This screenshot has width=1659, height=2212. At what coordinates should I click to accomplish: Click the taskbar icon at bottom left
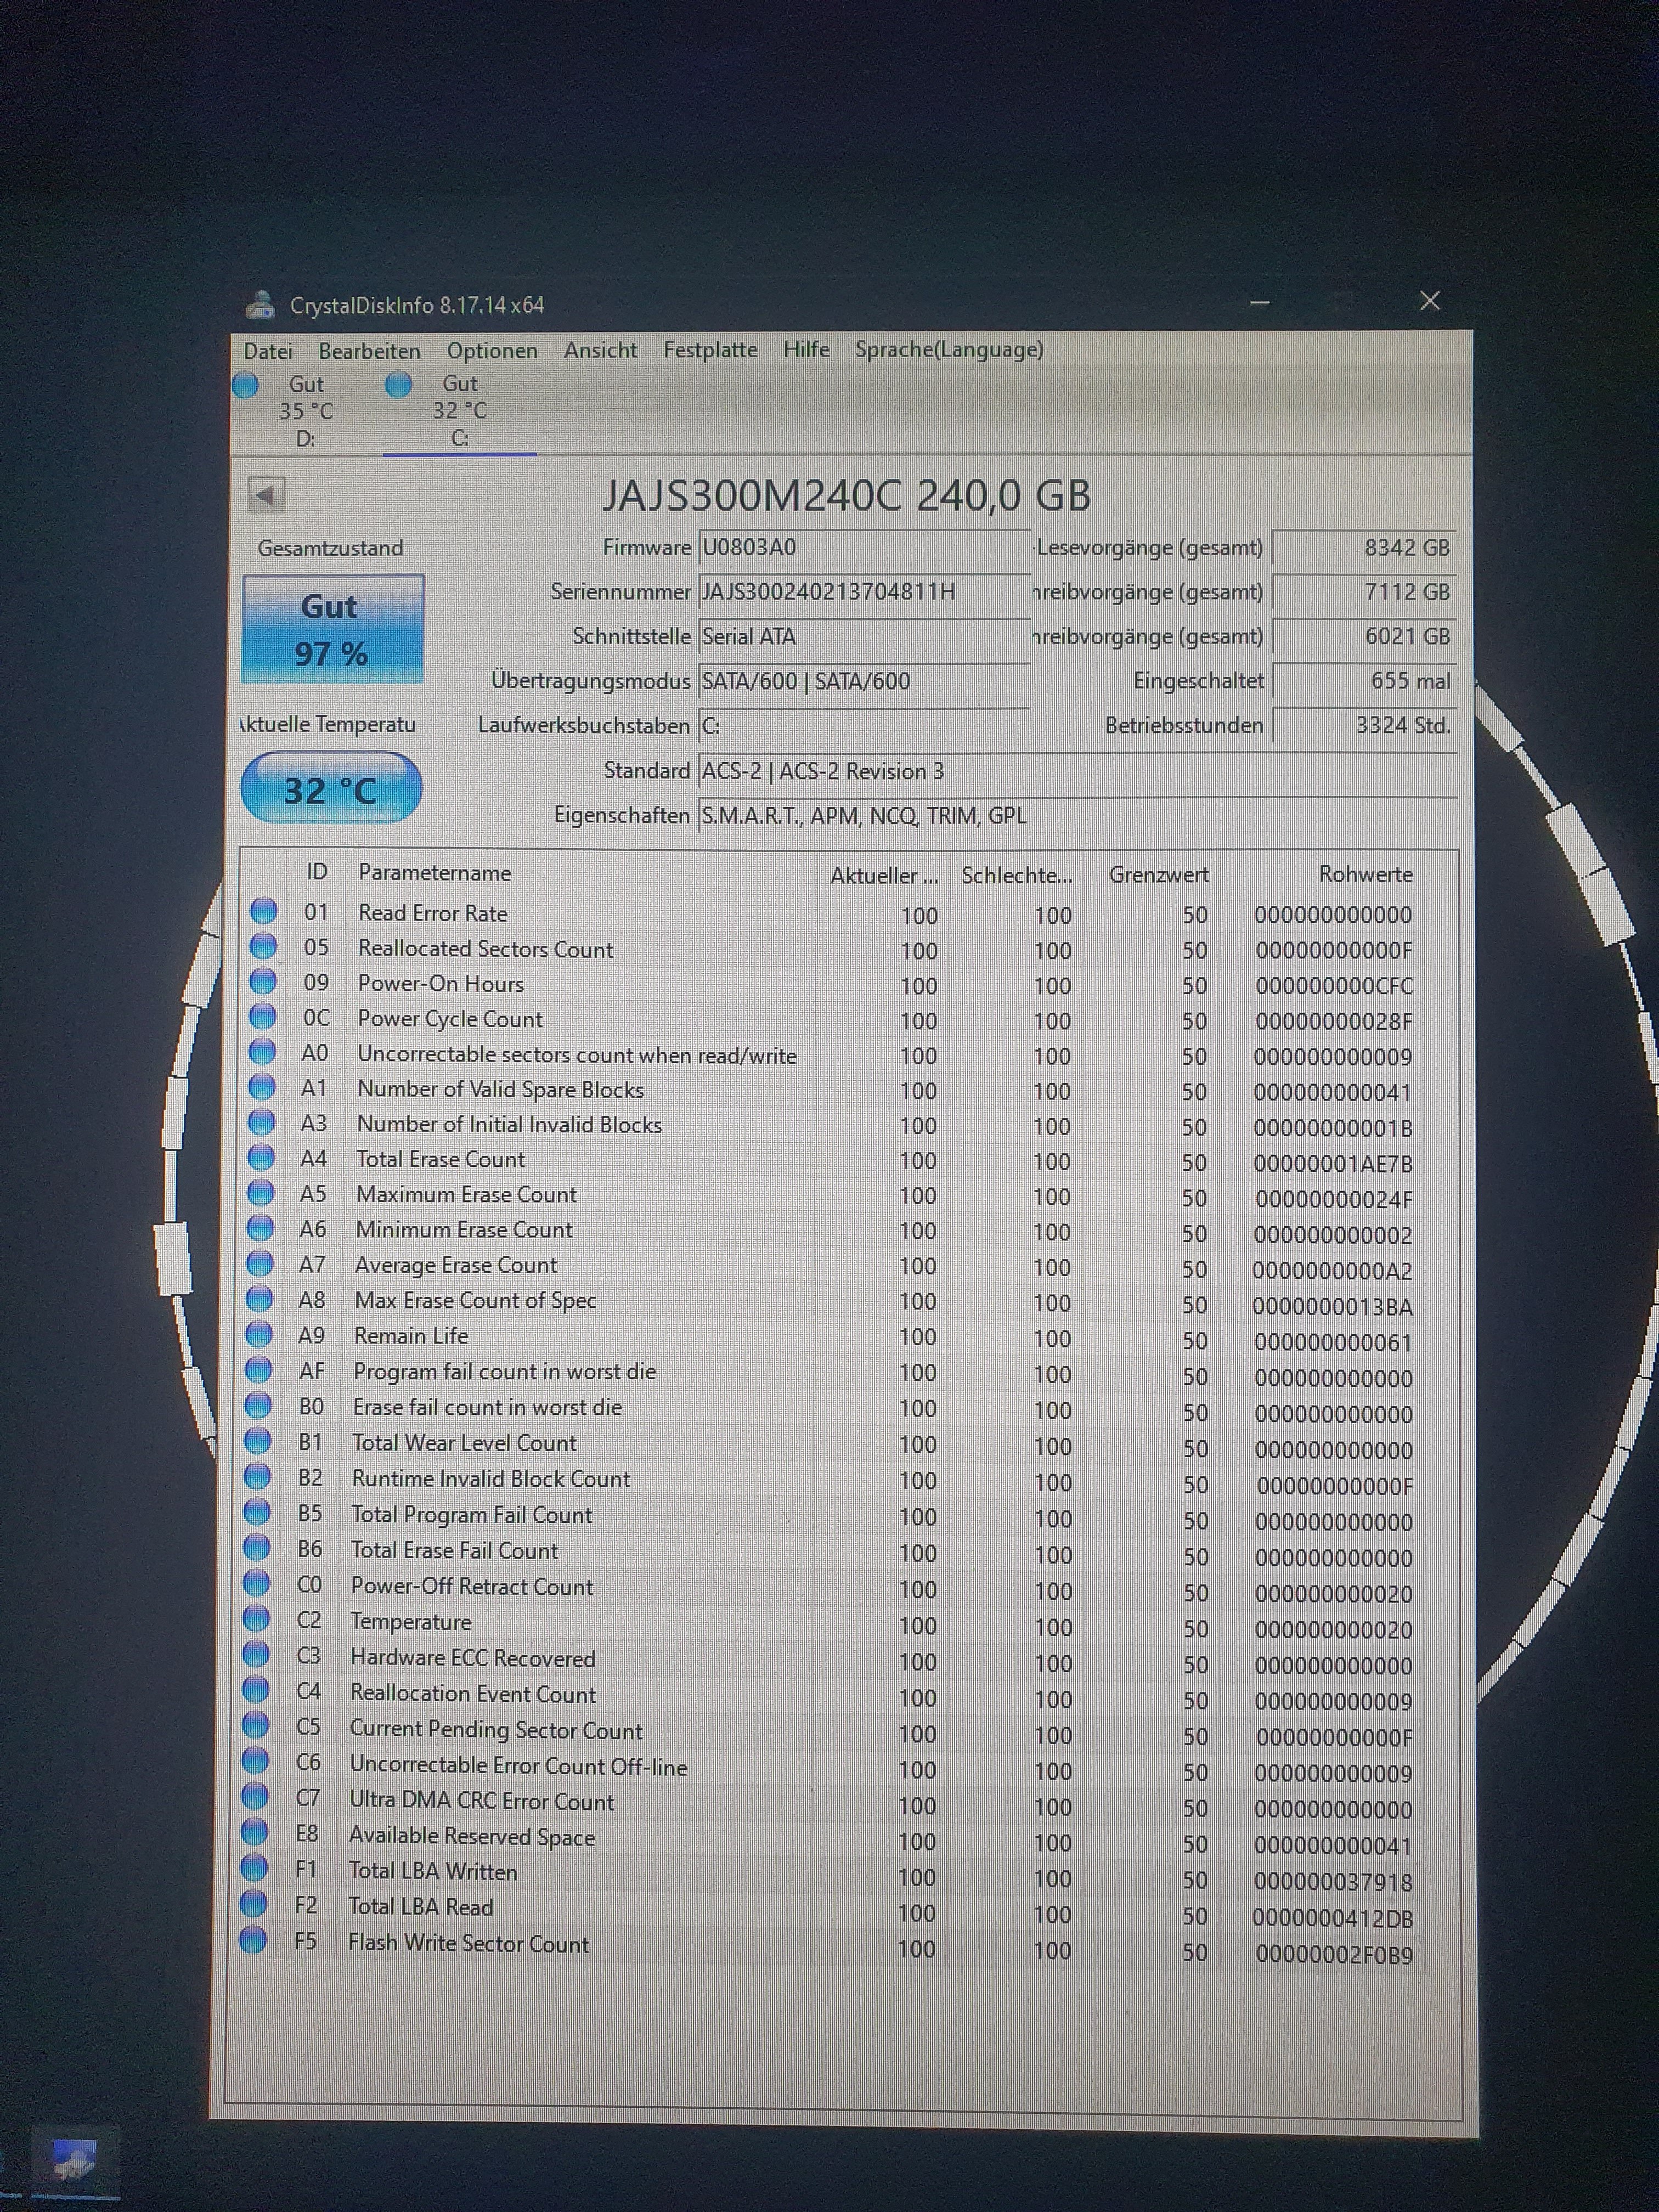(x=74, y=2160)
